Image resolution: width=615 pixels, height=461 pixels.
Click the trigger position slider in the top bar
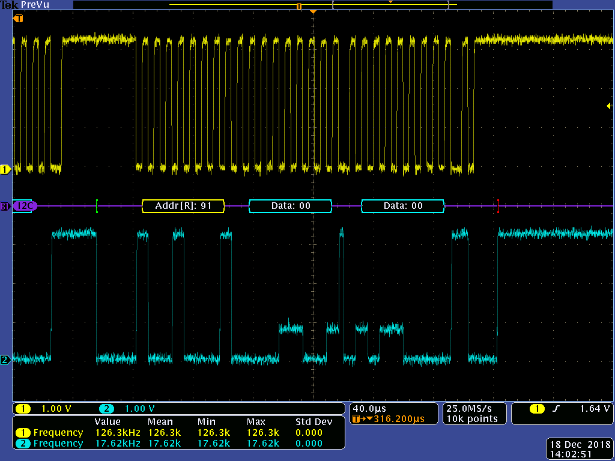click(299, 5)
